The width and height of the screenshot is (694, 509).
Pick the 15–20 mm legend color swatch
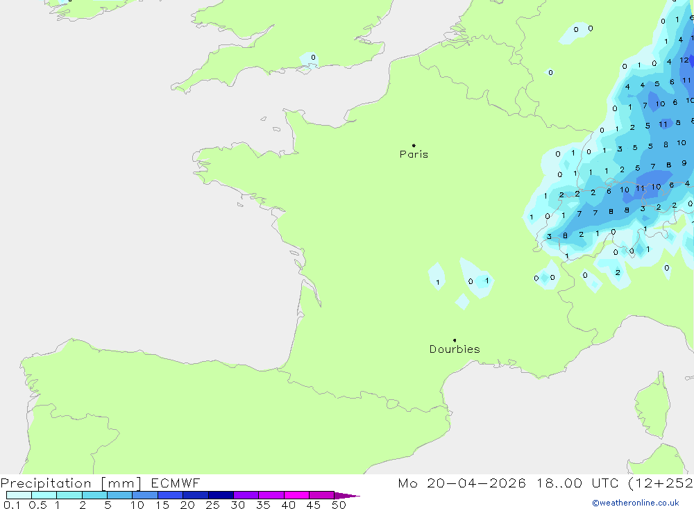(x=170, y=495)
